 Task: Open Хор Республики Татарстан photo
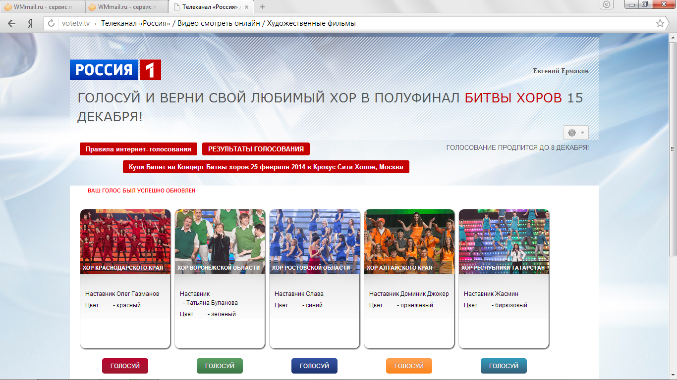coord(504,241)
